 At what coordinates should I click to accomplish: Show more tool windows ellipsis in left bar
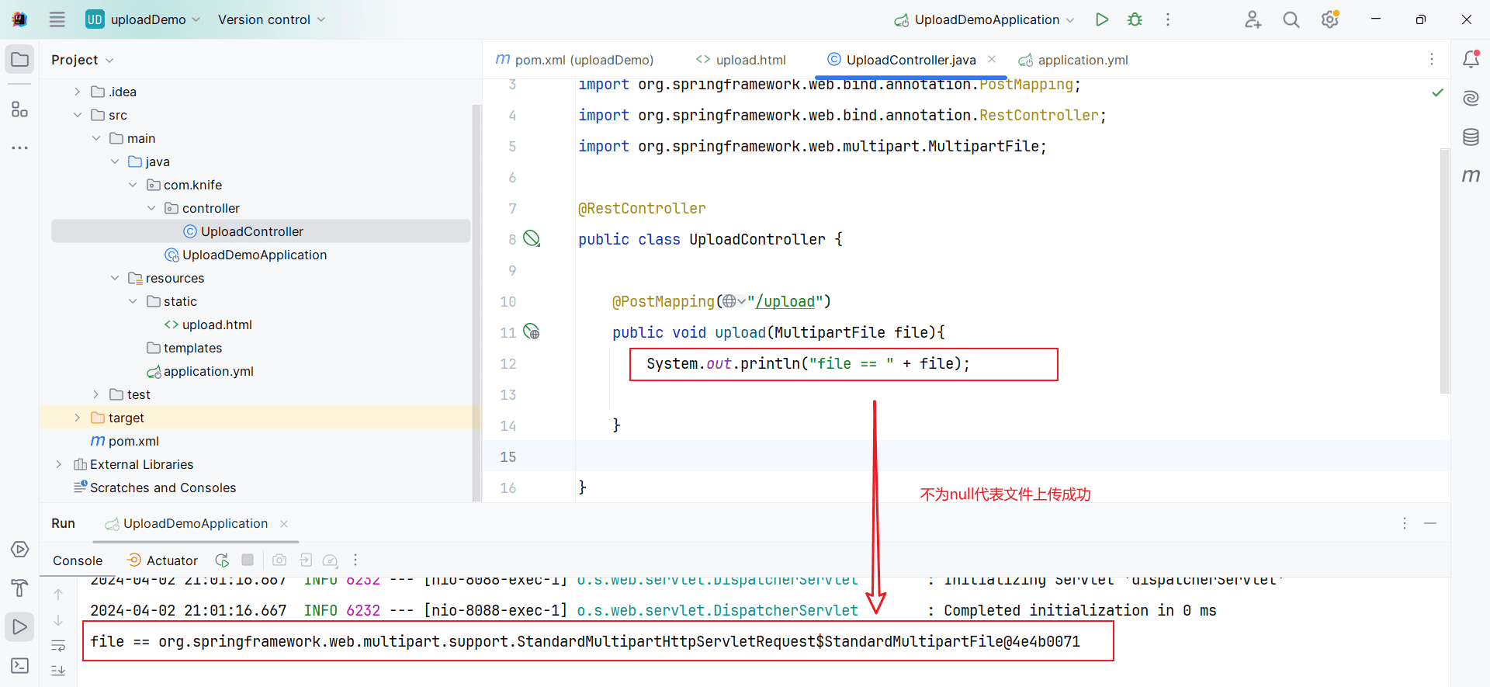tap(19, 147)
